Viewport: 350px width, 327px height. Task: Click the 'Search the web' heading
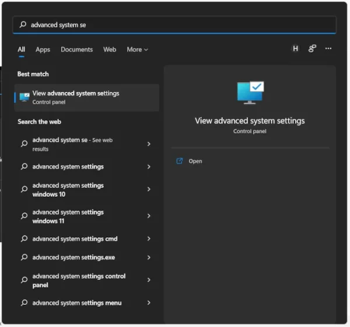coord(39,122)
